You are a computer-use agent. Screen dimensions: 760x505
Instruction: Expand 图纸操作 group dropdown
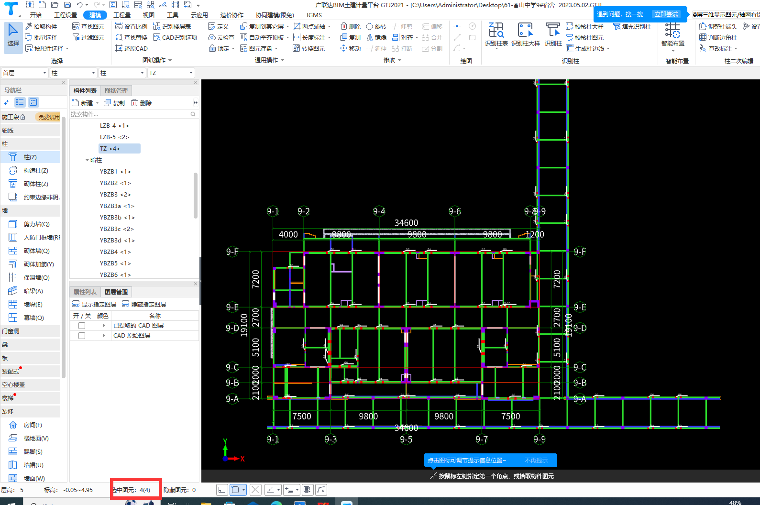170,60
